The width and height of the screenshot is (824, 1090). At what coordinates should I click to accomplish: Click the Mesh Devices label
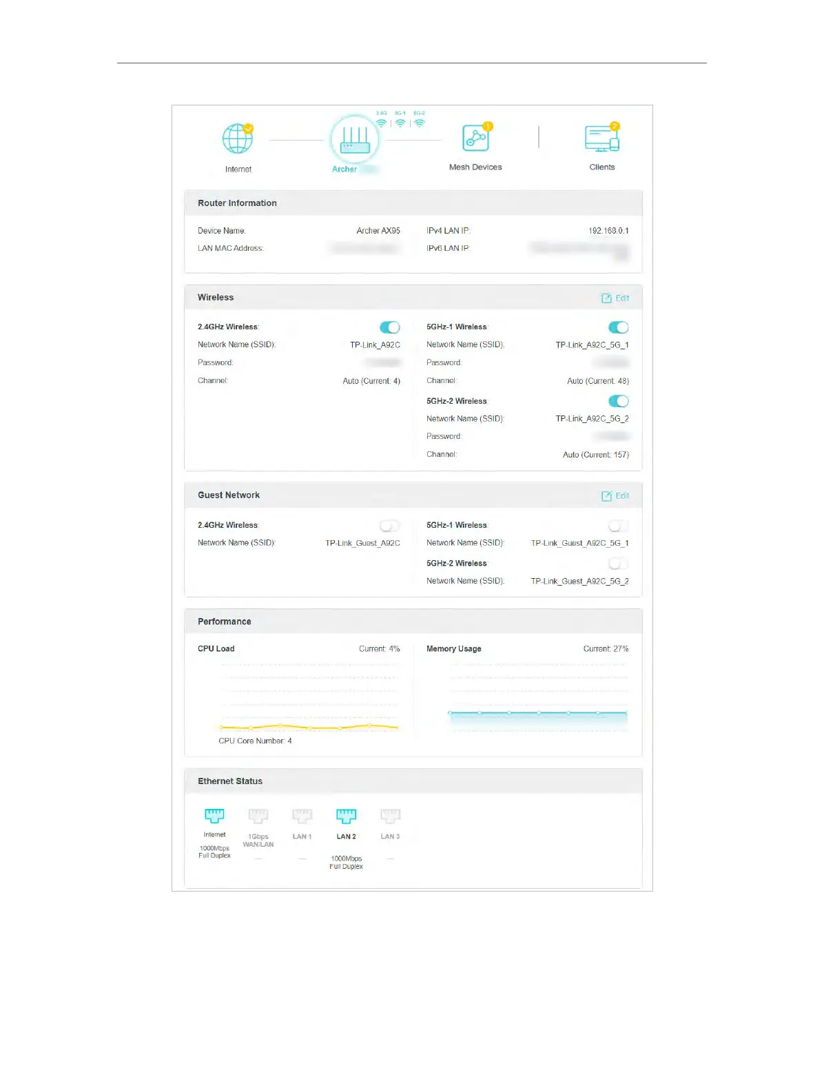475,167
